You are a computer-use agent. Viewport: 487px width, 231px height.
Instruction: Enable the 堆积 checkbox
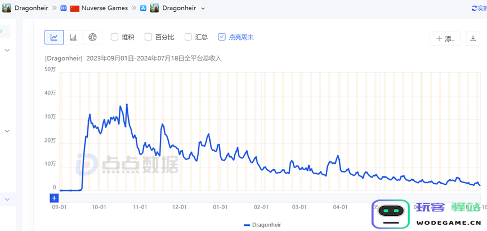coord(115,37)
